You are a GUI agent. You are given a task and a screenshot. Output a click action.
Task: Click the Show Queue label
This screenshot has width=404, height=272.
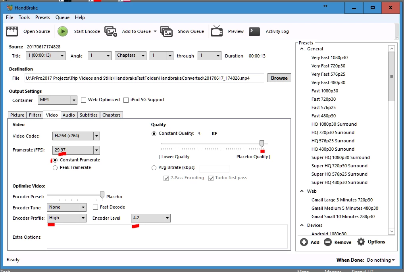[x=190, y=31]
